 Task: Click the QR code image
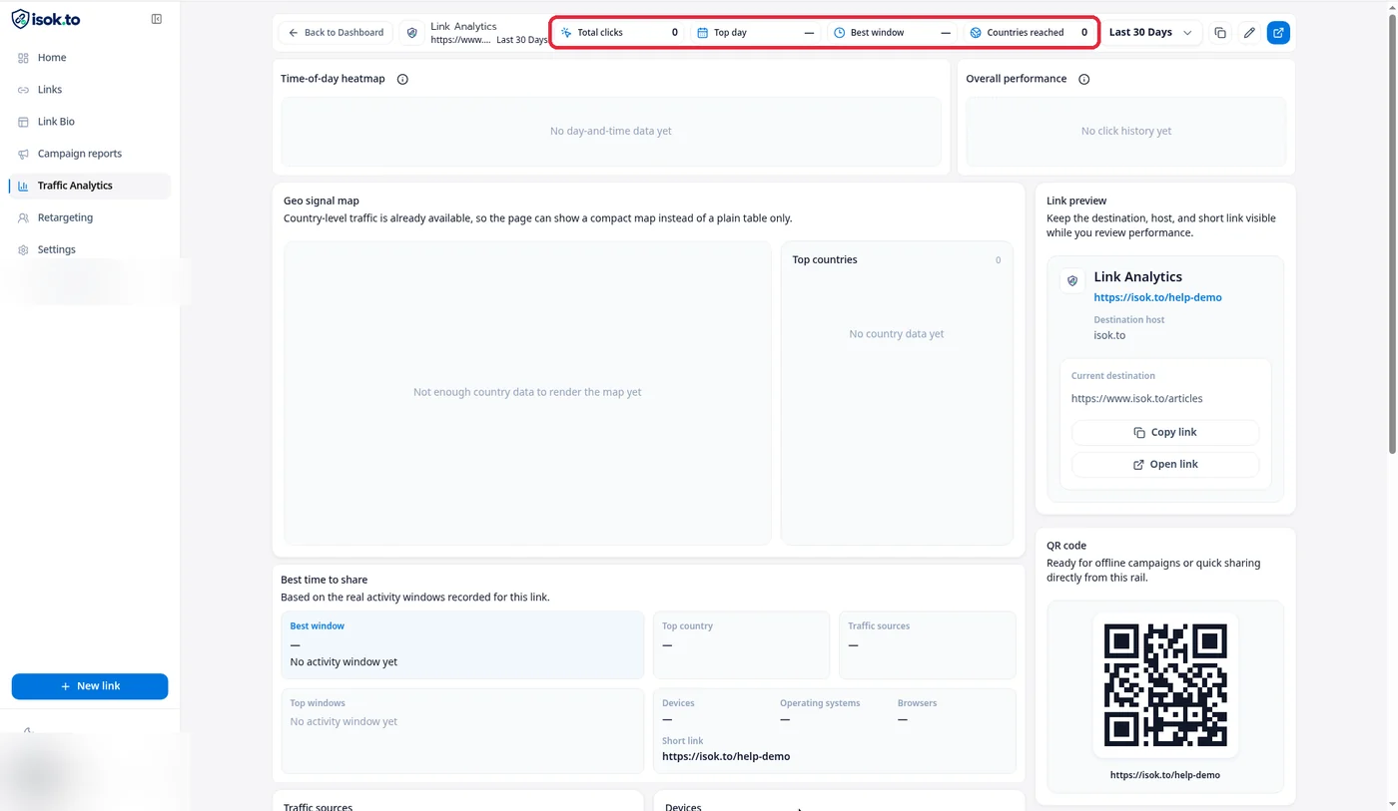(1165, 685)
